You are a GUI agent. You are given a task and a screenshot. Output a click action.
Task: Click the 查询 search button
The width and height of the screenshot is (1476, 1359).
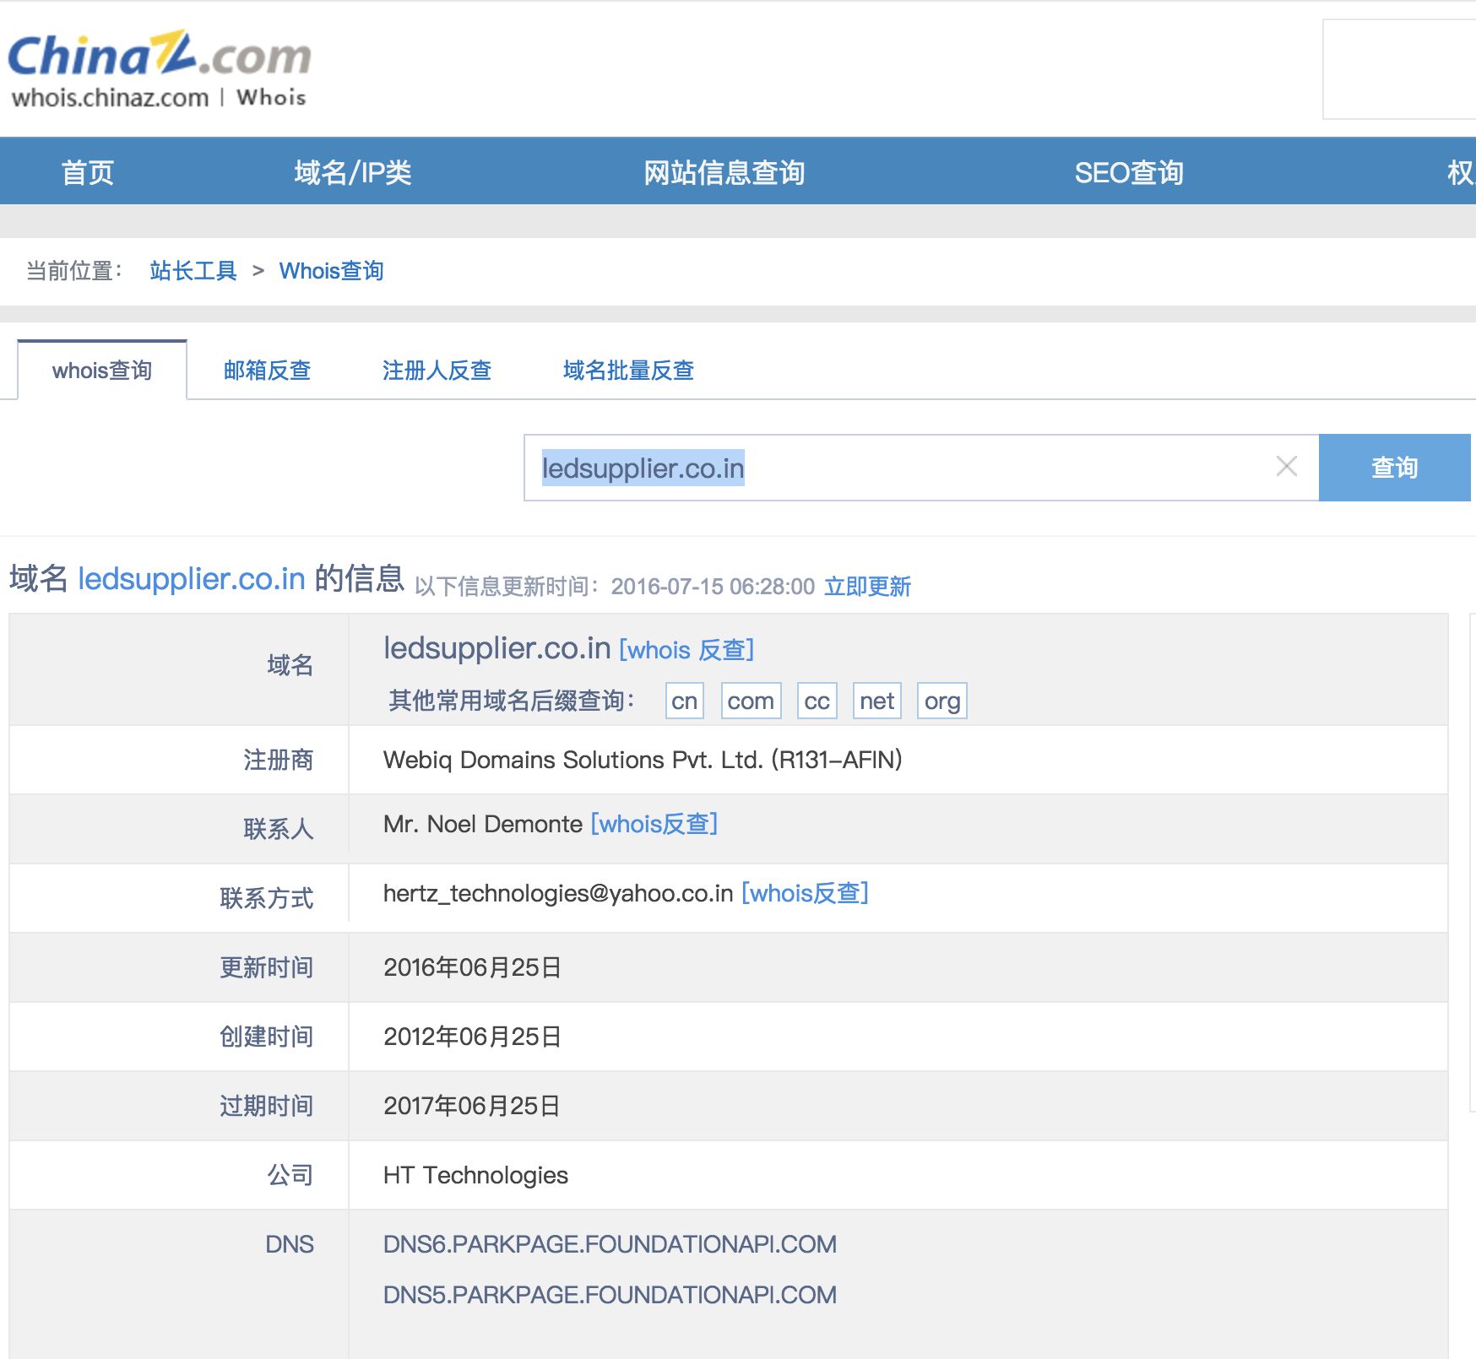coord(1394,468)
